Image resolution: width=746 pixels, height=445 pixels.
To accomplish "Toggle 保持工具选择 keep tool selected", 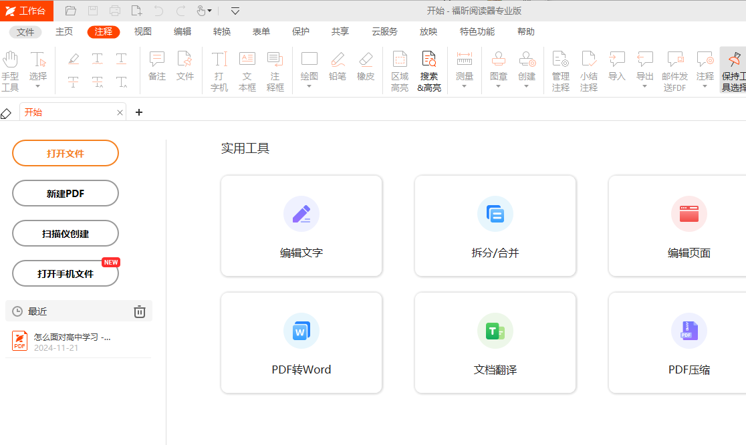I will [734, 69].
